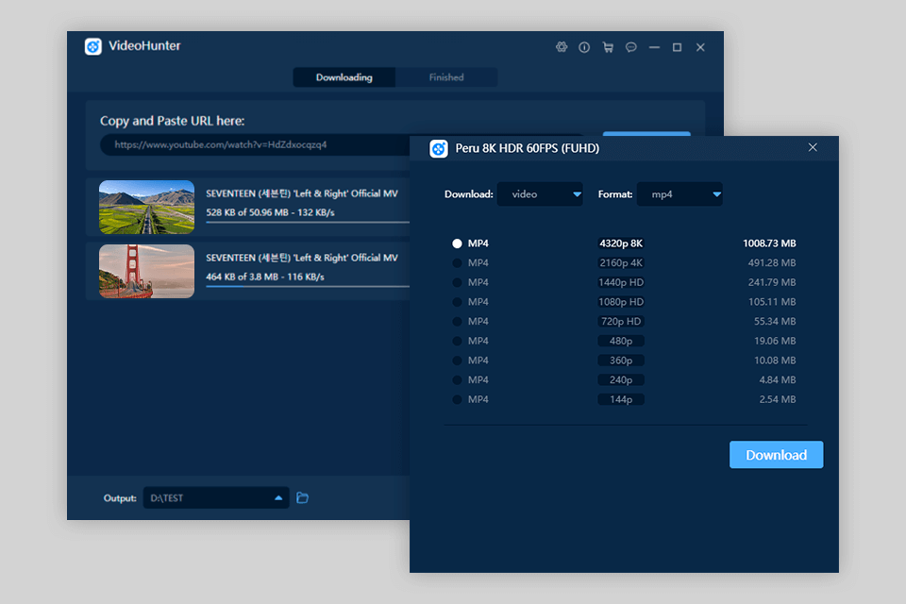Click the Golden Gate Bridge video thumbnail
Image resolution: width=906 pixels, height=604 pixels.
146,272
